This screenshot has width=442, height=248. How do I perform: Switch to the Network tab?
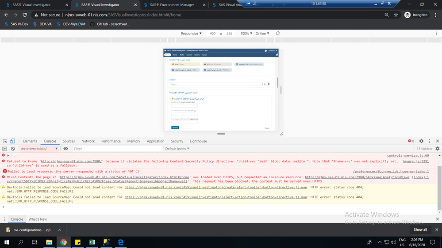coord(88,141)
